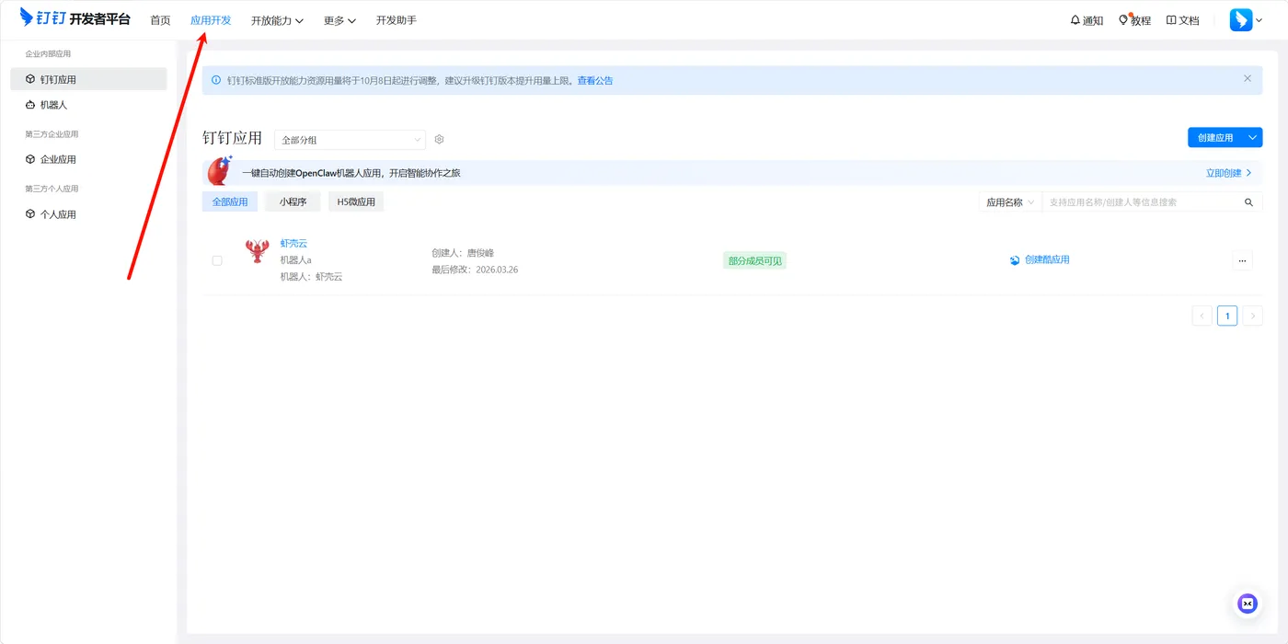Expand the account avatar dropdown chevron
The width and height of the screenshot is (1288, 644).
point(1259,20)
